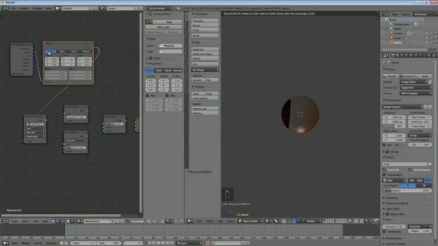Open the World tab icon in Properties
The image size is (438, 246).
tap(407, 55)
